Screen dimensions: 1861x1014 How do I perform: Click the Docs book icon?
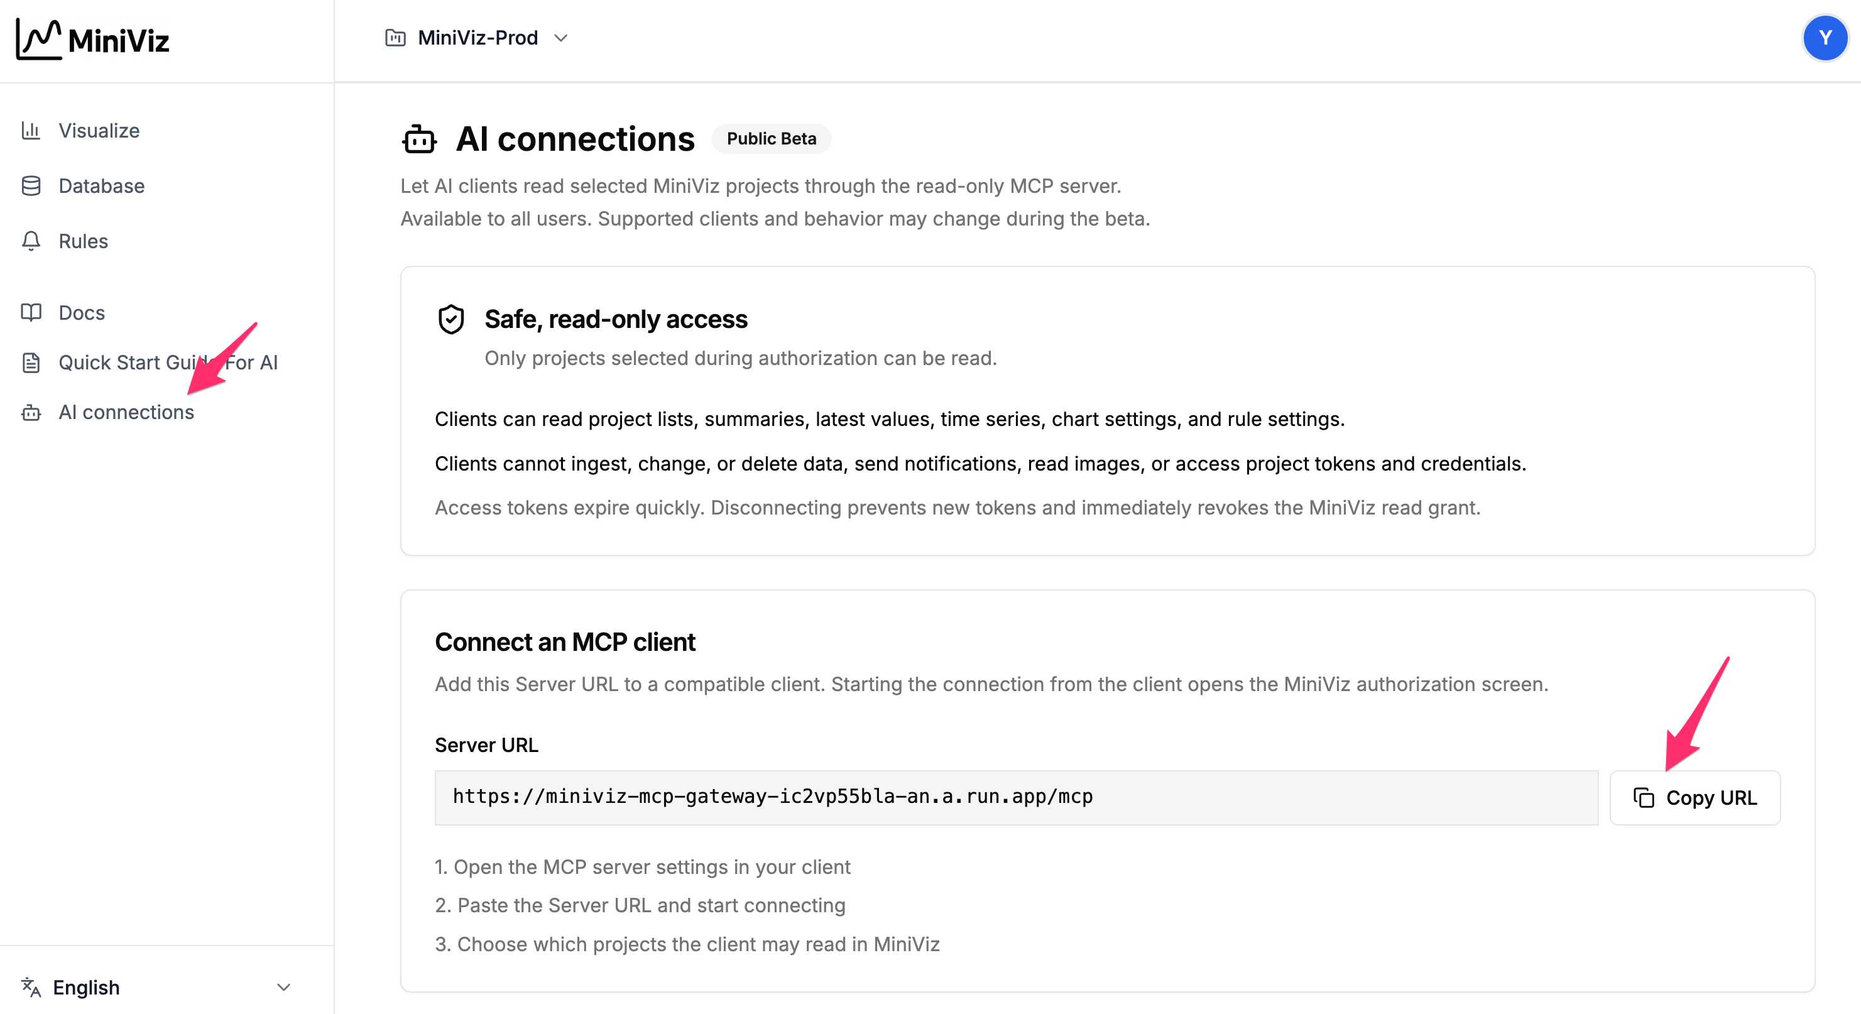pyautogui.click(x=31, y=312)
